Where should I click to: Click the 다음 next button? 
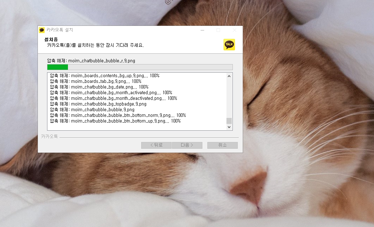(x=187, y=145)
